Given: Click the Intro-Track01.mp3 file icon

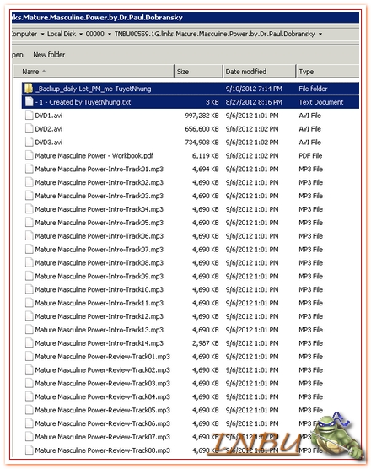Looking at the screenshot, I should click(29, 169).
